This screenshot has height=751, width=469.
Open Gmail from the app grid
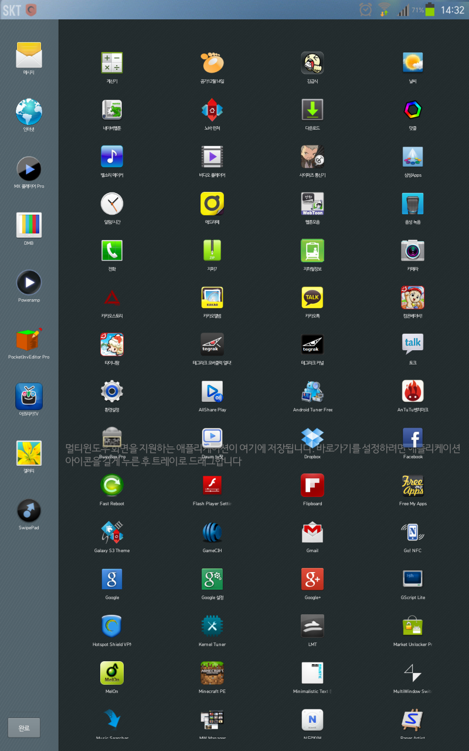312,532
